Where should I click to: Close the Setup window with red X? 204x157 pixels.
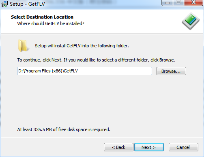(193, 3)
